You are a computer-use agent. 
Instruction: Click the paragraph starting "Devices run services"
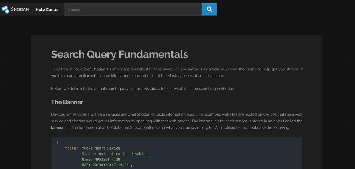176,121
